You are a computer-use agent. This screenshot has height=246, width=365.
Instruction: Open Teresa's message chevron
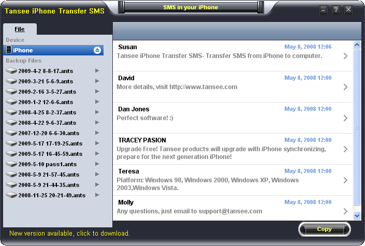tap(345, 180)
